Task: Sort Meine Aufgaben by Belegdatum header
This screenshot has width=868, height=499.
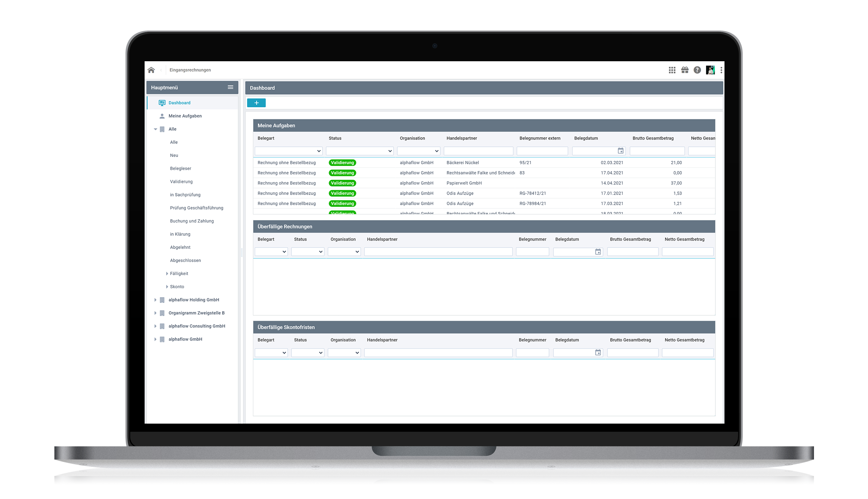Action: coord(586,138)
